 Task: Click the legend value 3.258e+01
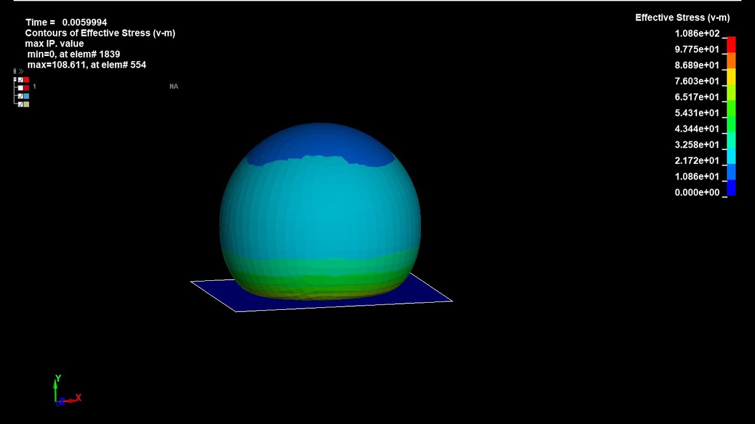point(697,145)
